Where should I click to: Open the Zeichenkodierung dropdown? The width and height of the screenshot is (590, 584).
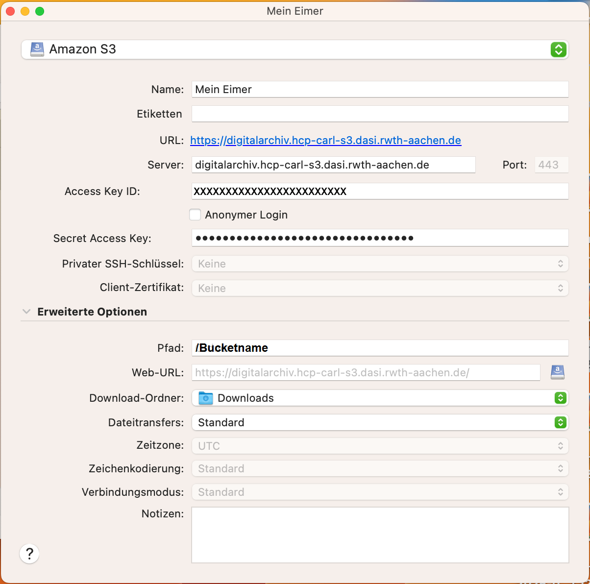(380, 468)
